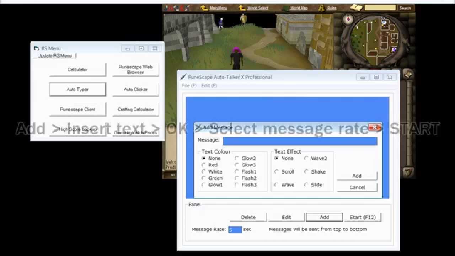Click the Message Rate seconds field
Image resolution: width=455 pixels, height=256 pixels.
tap(235, 230)
